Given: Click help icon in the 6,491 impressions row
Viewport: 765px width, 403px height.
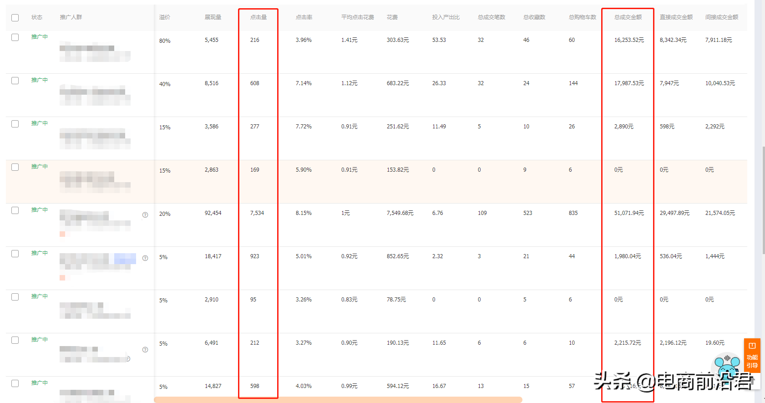Looking at the screenshot, I should point(145,350).
